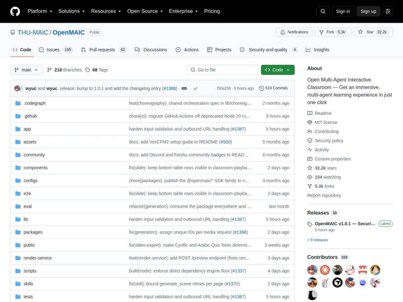View the MIT license

pyautogui.click(x=322, y=122)
